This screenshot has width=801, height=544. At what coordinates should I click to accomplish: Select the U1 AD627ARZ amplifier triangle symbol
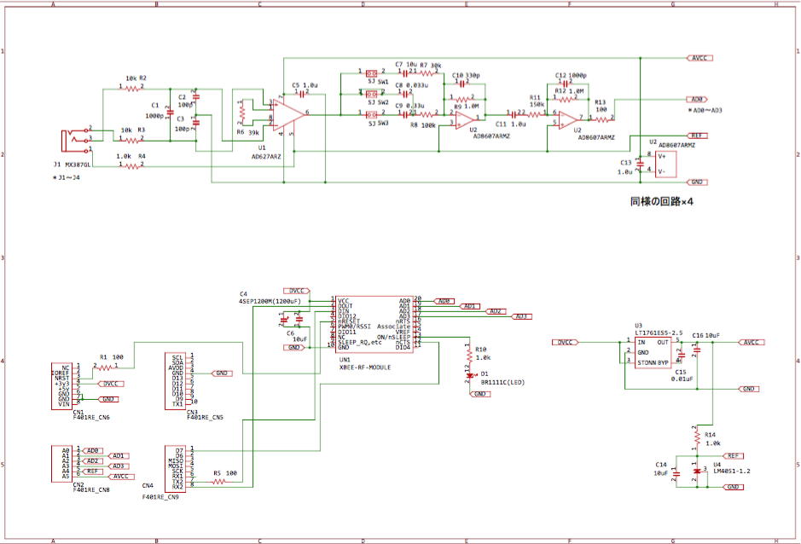288,113
